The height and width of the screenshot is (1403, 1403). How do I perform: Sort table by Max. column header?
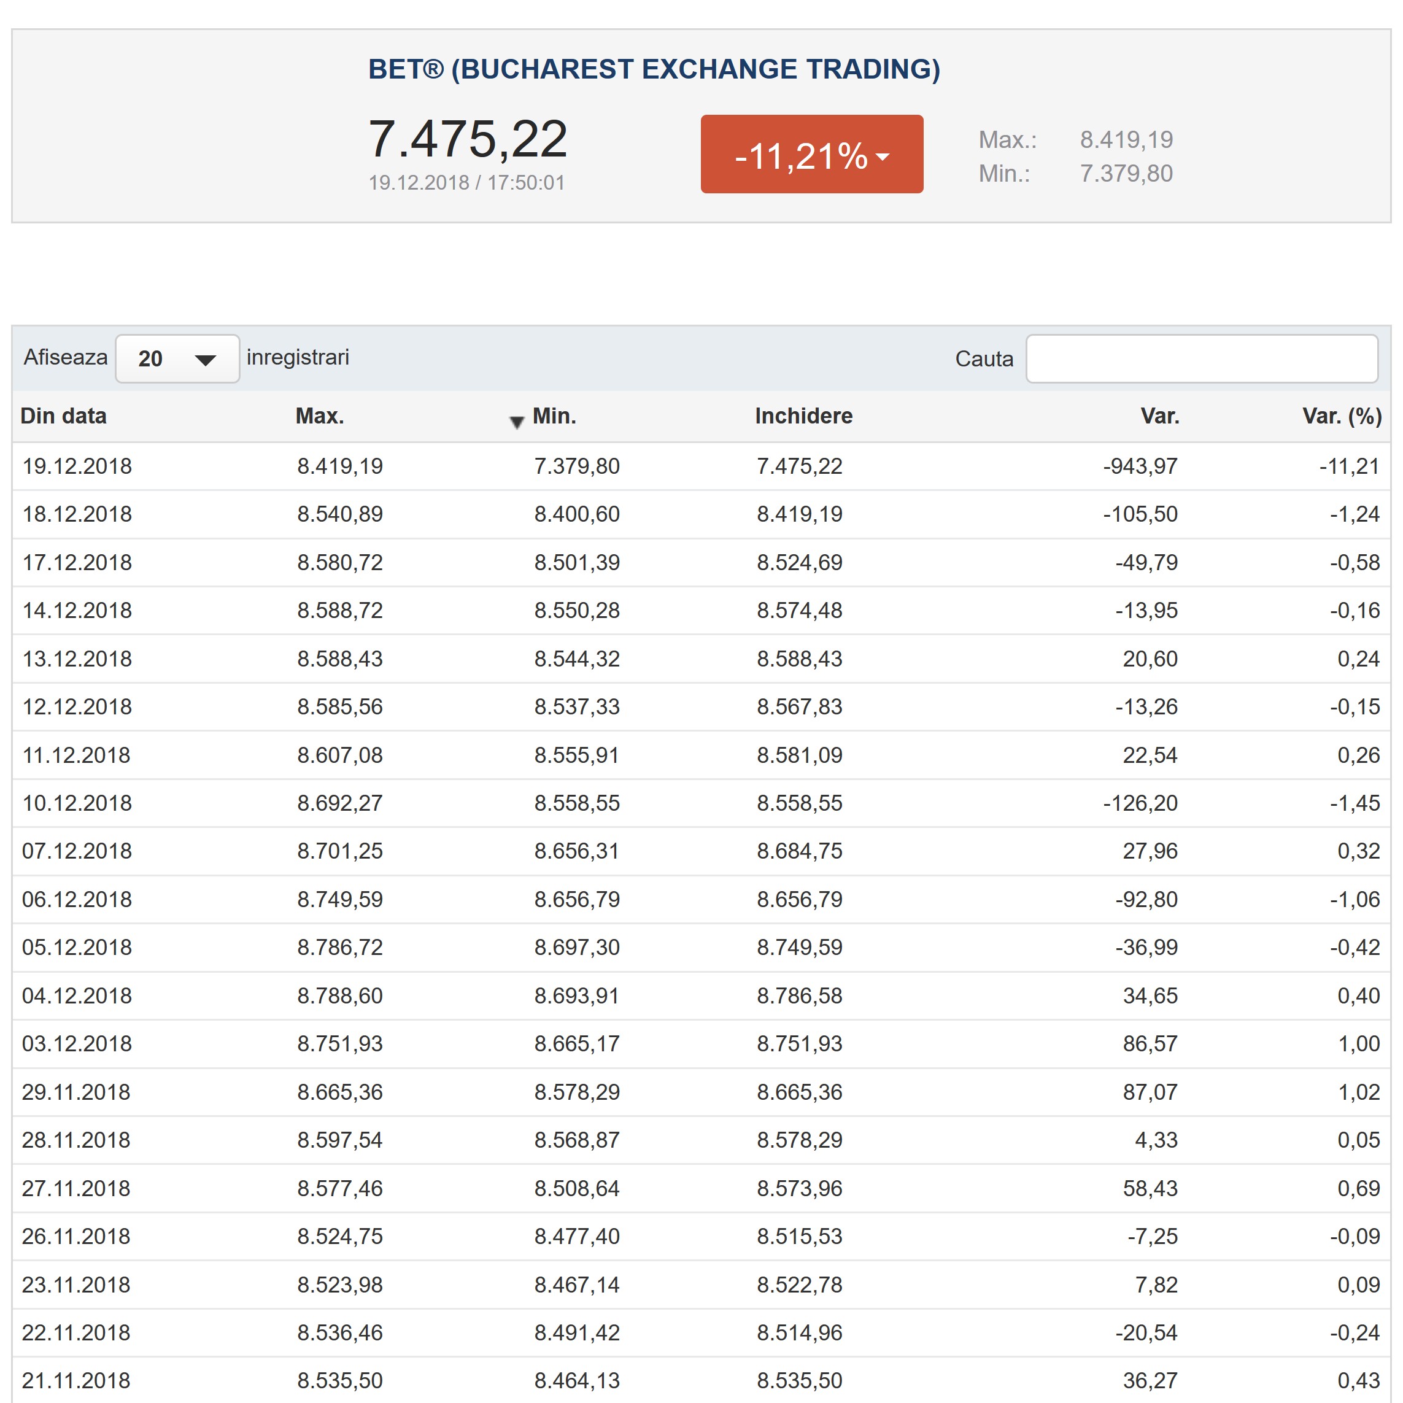pyautogui.click(x=320, y=415)
